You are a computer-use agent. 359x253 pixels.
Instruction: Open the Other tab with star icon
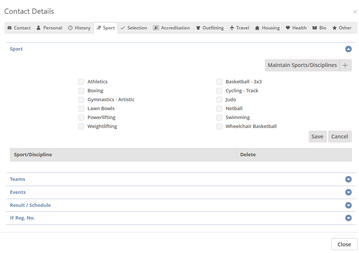pos(341,28)
